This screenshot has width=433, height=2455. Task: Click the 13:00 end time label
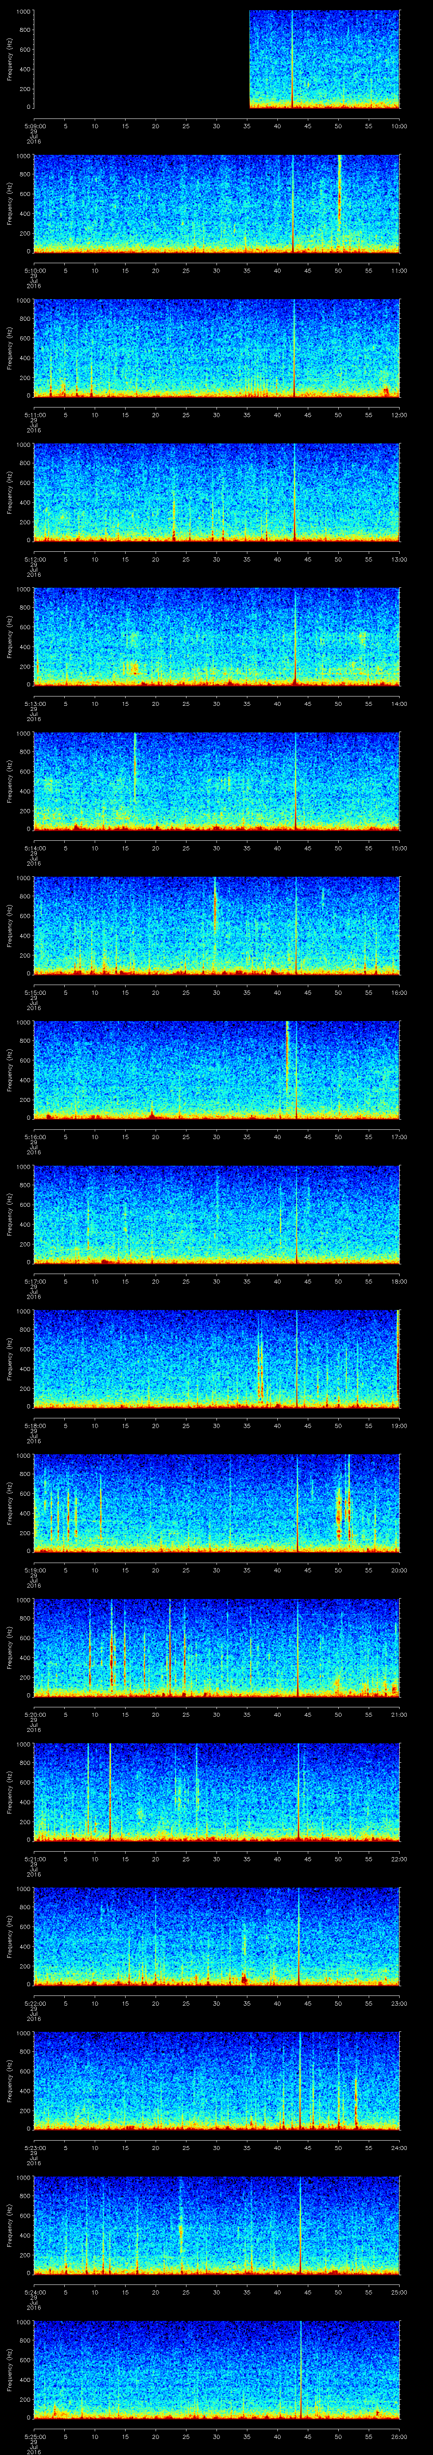tap(399, 559)
